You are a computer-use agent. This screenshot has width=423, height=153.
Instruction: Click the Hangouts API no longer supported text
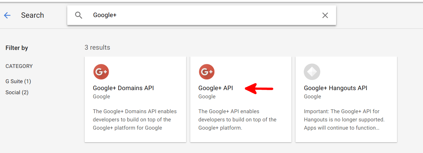coord(344,119)
